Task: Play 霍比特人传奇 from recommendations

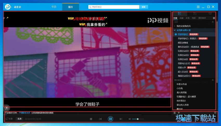Action: point(183,105)
